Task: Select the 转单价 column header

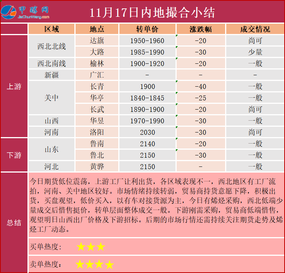Action: click(147, 29)
